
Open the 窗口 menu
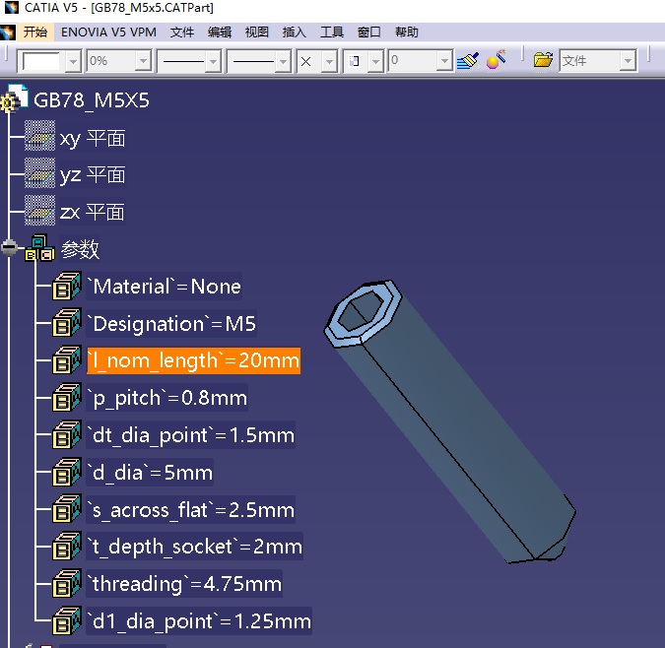369,32
